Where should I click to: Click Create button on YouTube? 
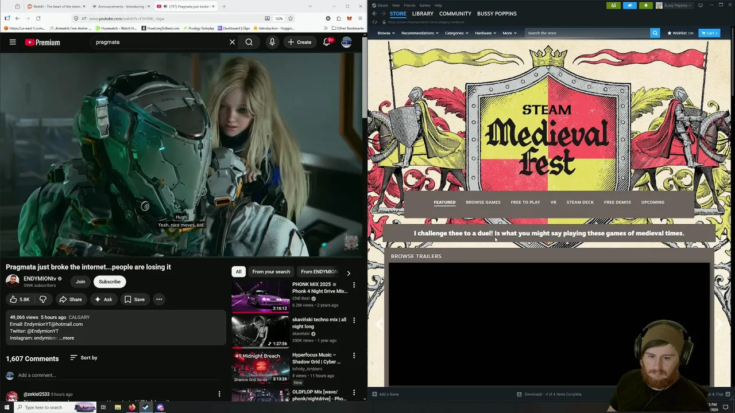tap(299, 42)
